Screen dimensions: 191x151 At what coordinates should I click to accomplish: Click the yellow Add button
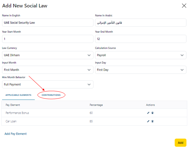(180, 143)
